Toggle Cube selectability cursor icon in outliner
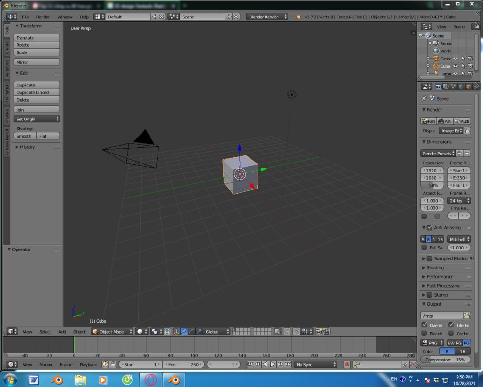The width and height of the screenshot is (483, 387). click(x=463, y=66)
